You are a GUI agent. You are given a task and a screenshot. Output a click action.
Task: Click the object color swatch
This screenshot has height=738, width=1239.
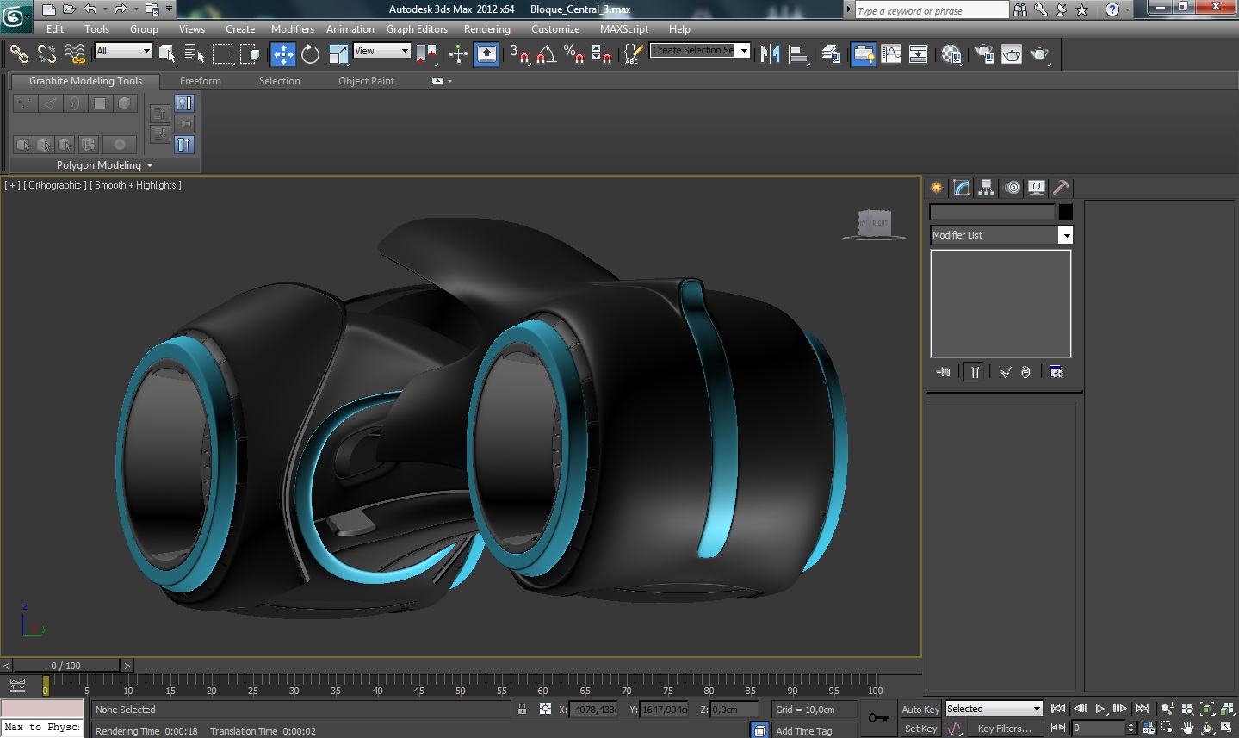(1065, 212)
